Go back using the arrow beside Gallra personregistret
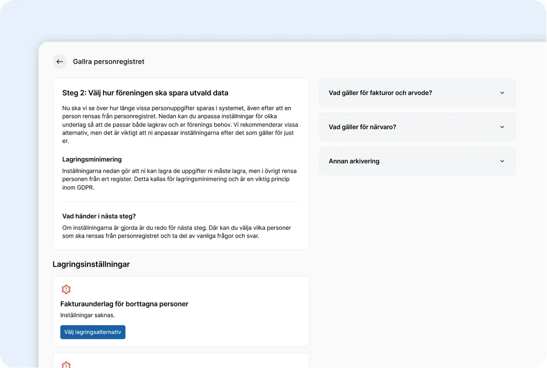 click(x=60, y=62)
